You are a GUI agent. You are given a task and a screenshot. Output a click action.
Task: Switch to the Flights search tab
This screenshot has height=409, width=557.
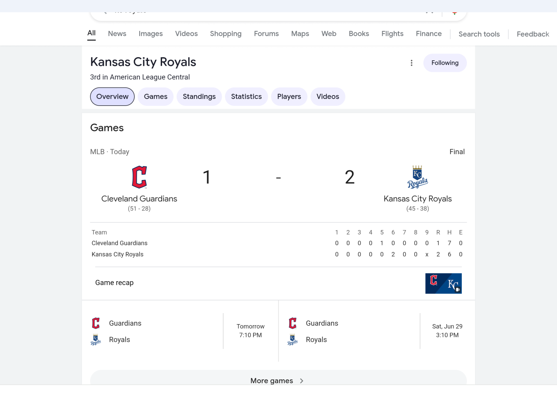point(392,33)
